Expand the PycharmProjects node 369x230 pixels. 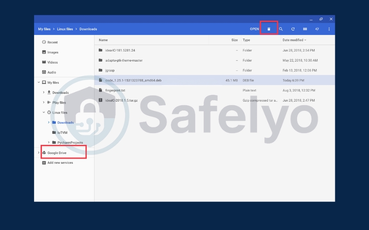(49, 142)
